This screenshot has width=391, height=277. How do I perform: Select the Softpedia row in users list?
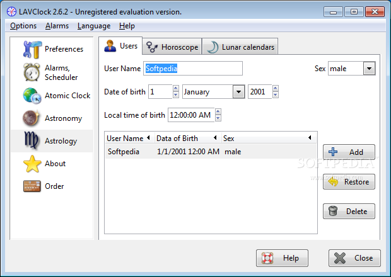(x=211, y=152)
